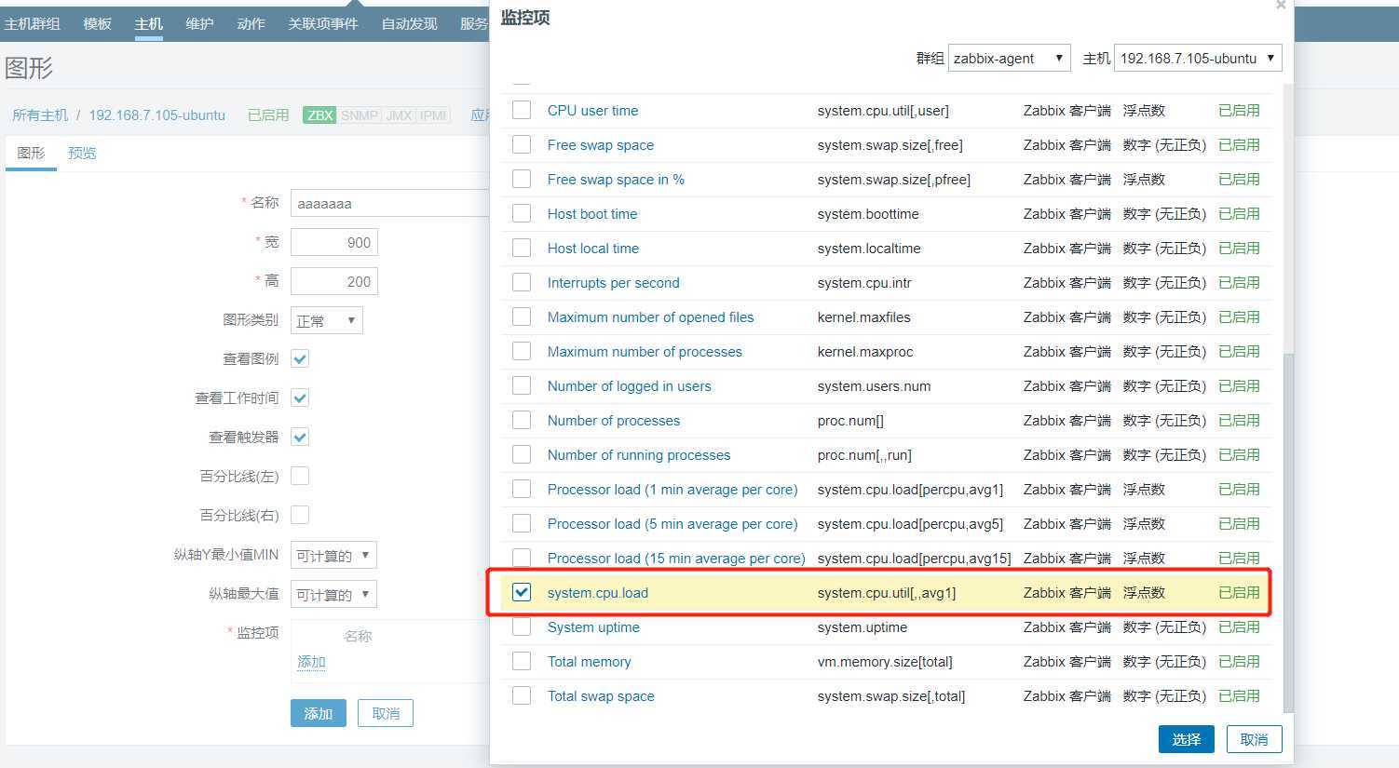
Task: Open the 图形类别 dropdown
Action: click(326, 320)
